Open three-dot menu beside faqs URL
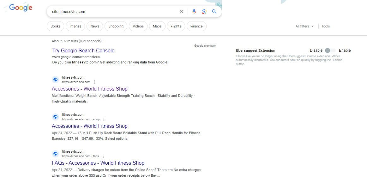This screenshot has width=367, height=183. tap(103, 156)
